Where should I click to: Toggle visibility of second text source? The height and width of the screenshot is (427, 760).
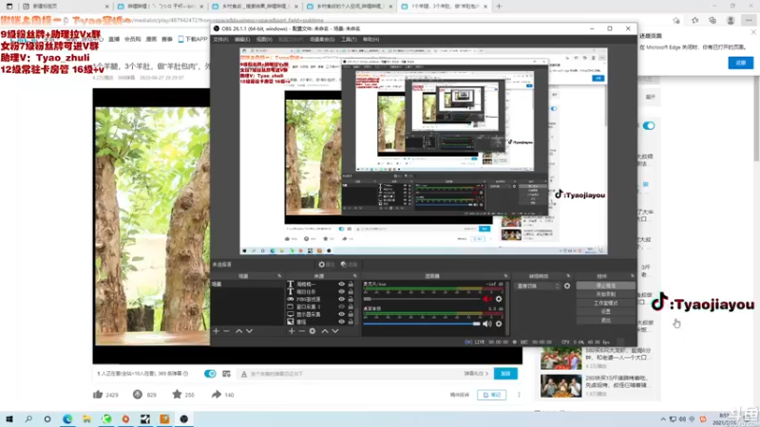tap(341, 291)
